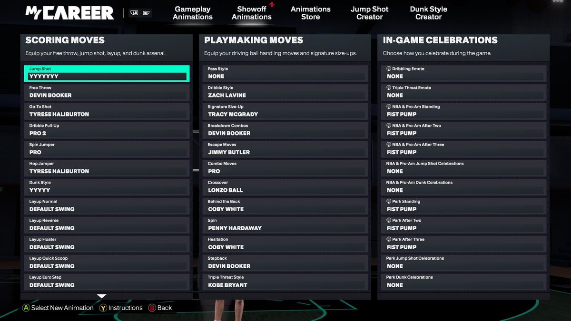The height and width of the screenshot is (321, 571).
Task: Open the Gameplay Animations tab
Action: click(193, 13)
